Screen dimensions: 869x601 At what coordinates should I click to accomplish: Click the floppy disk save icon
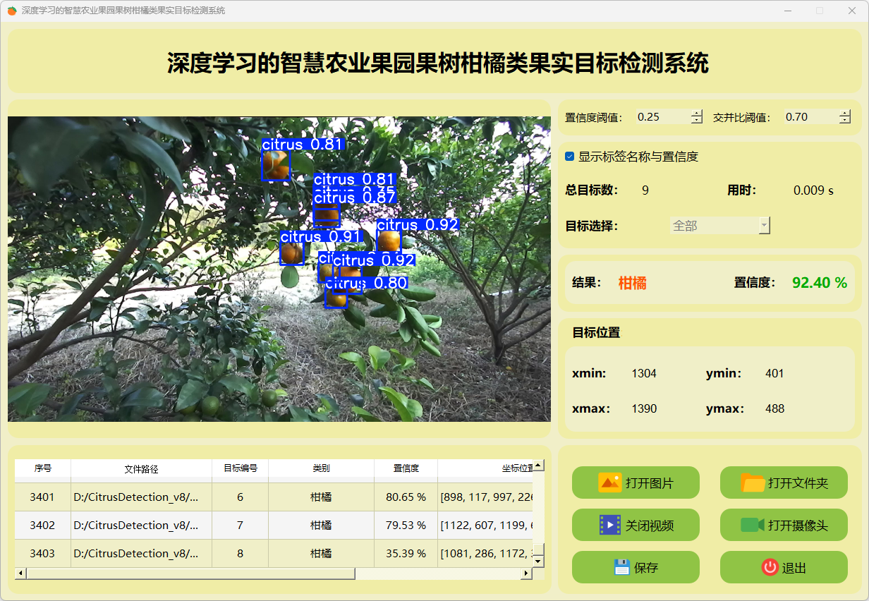coord(621,567)
